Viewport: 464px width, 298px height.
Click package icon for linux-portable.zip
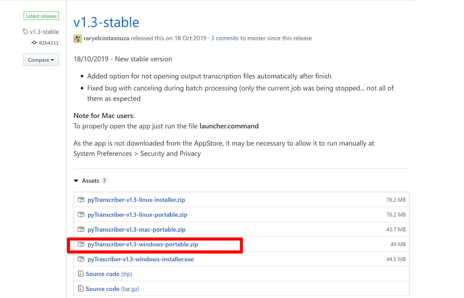(81, 214)
